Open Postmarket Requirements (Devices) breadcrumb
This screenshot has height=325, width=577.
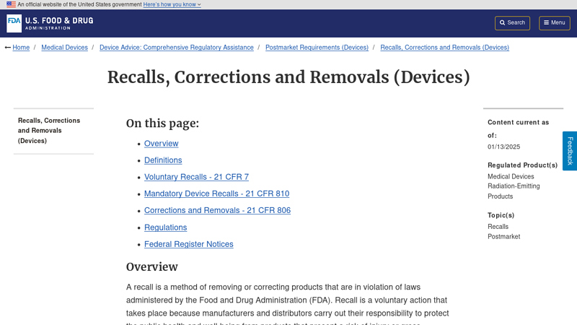pos(317,48)
